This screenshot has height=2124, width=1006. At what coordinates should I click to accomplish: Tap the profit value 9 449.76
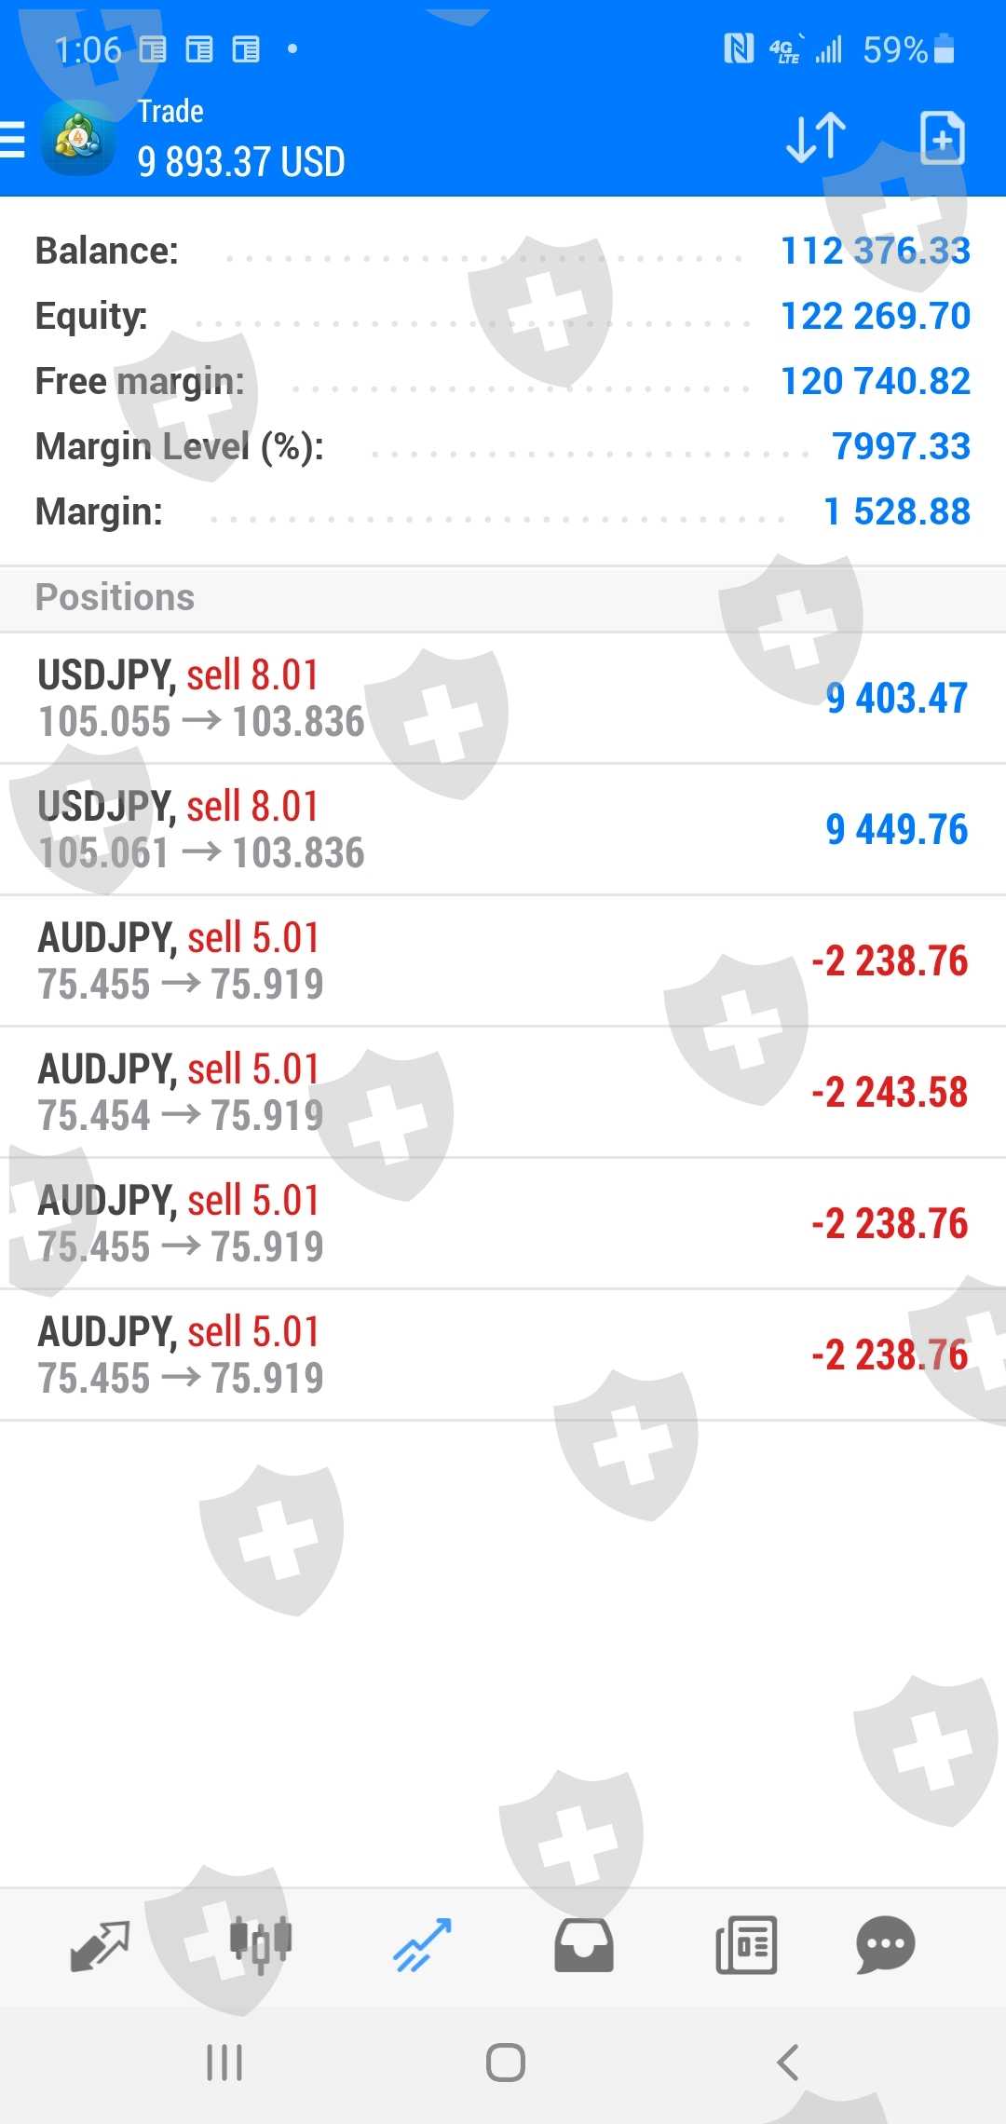tap(896, 829)
